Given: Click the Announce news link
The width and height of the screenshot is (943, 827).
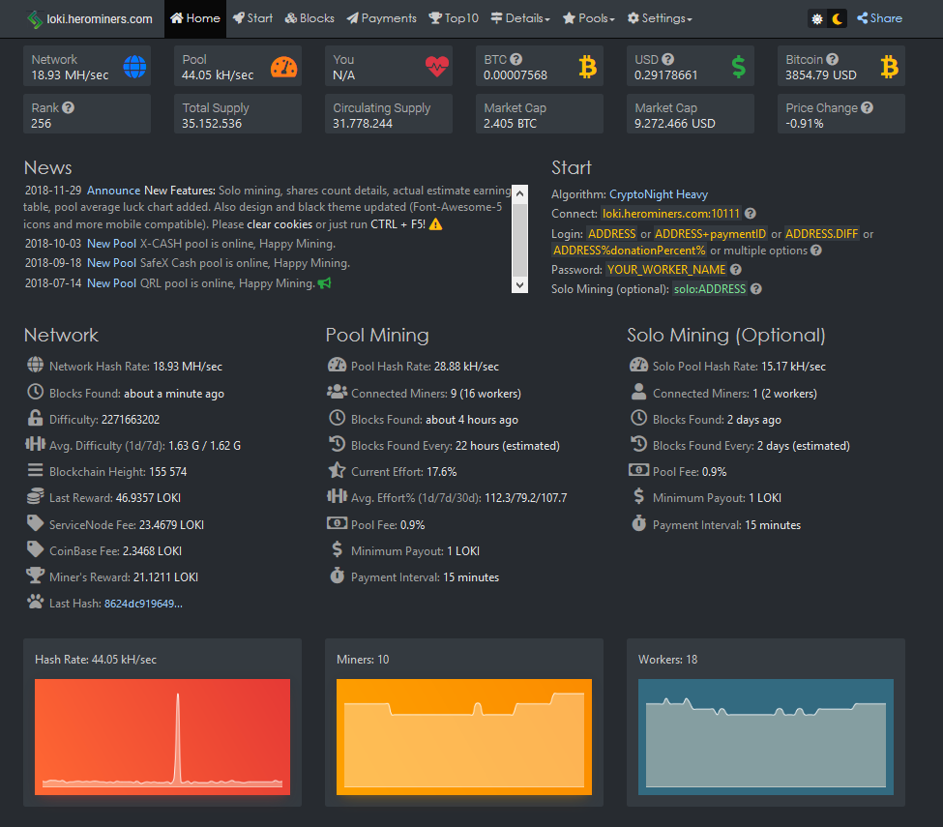Looking at the screenshot, I should (x=114, y=191).
